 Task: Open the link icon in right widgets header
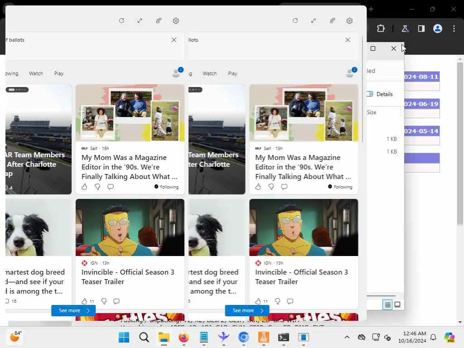pos(332,21)
